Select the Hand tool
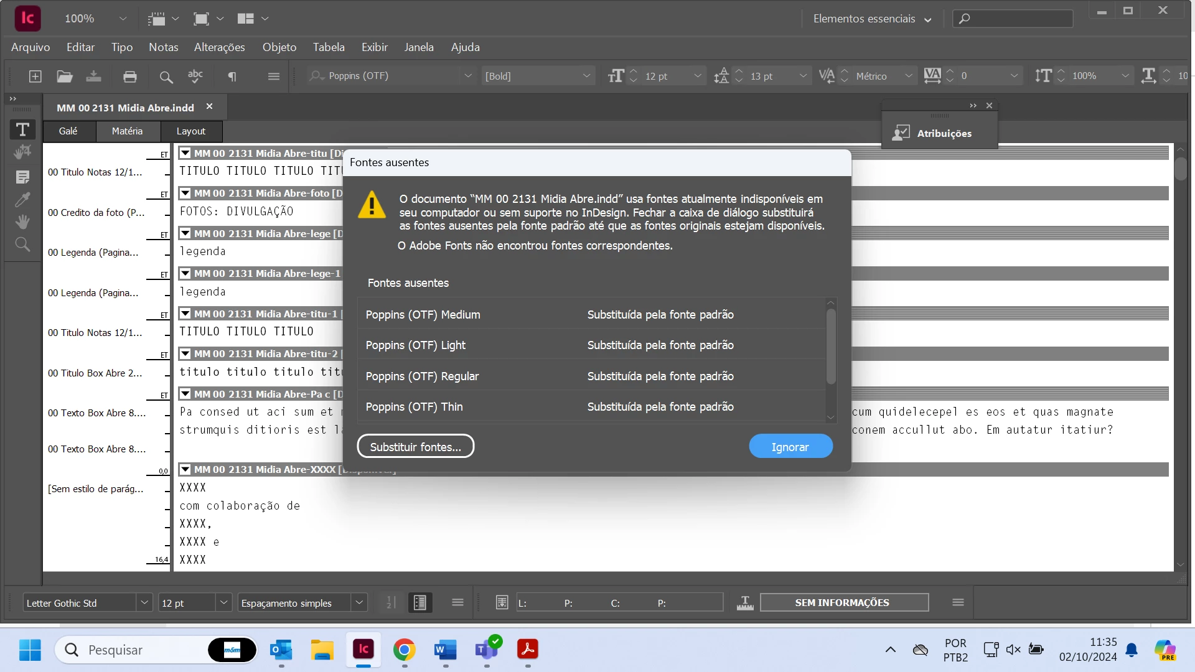This screenshot has height=672, width=1195. pyautogui.click(x=22, y=222)
